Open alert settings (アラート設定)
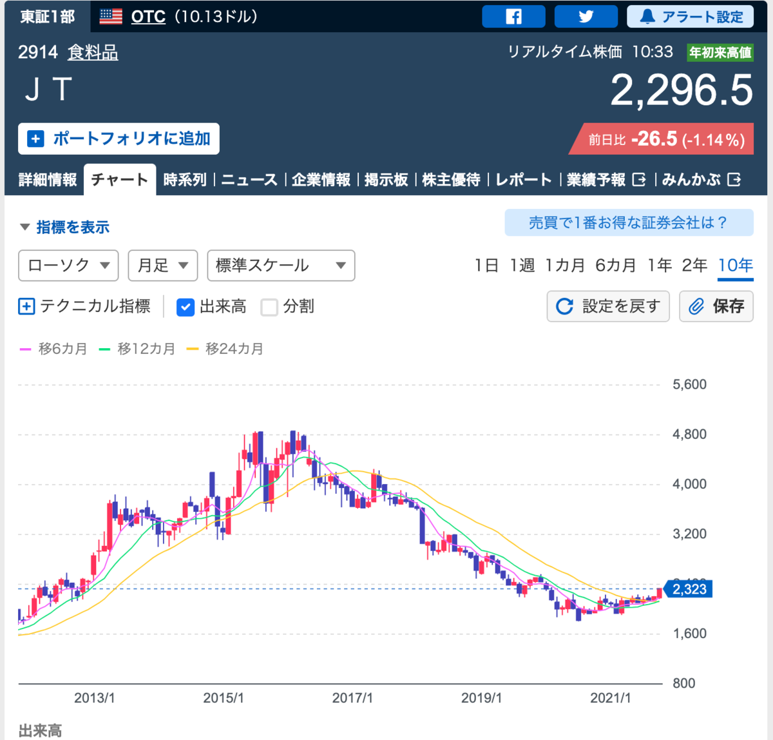Screen dimensions: 773x740 pos(690,17)
